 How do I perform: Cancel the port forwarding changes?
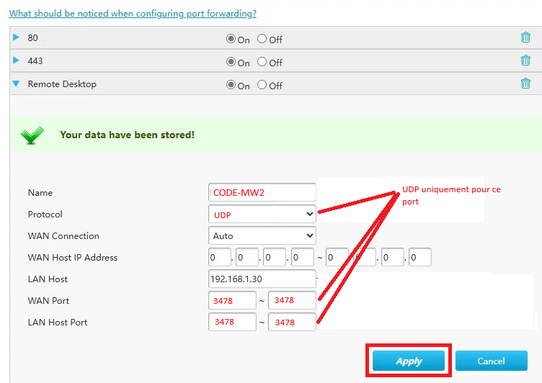tap(491, 361)
